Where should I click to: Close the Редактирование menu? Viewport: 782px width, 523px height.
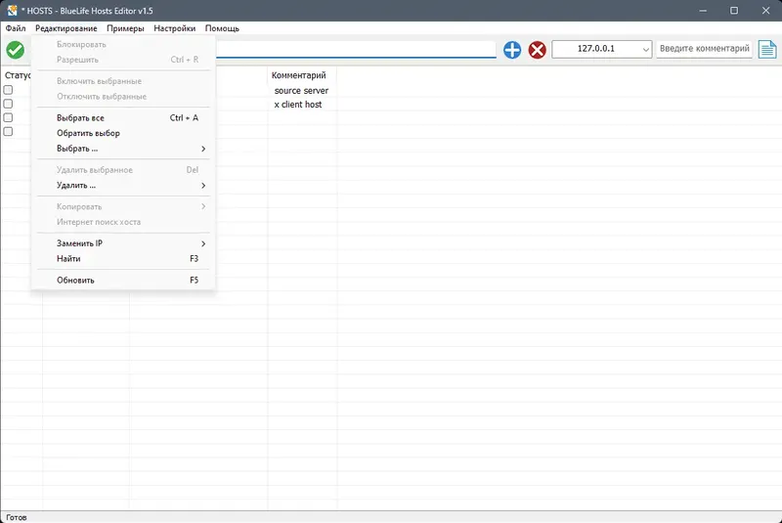point(66,28)
